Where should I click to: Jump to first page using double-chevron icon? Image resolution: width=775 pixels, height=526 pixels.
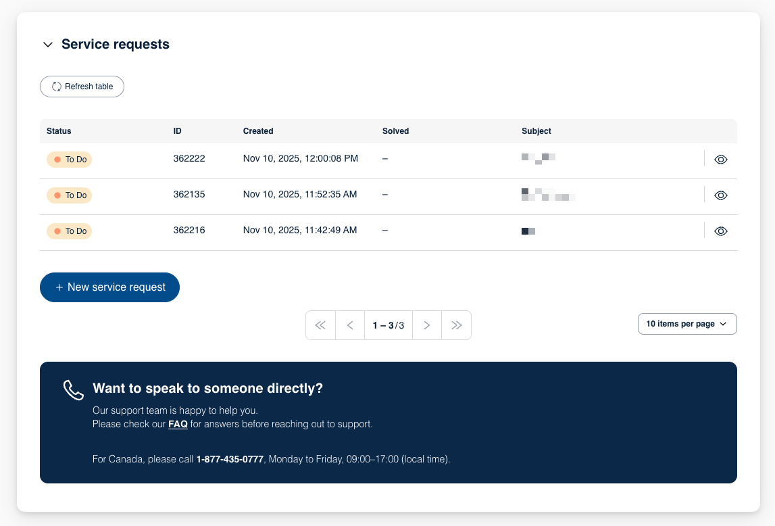320,325
